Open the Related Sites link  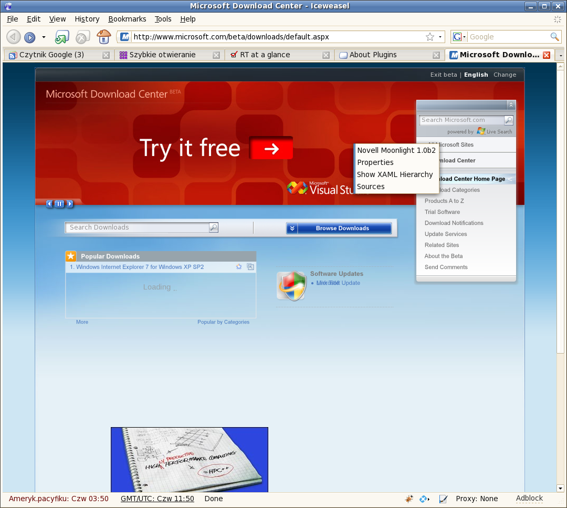click(x=442, y=245)
